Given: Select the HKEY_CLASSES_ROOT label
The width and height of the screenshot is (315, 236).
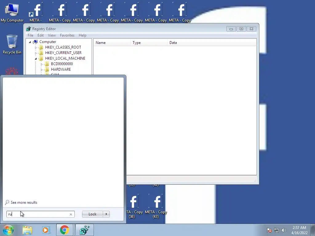Looking at the screenshot, I should 63,47.
